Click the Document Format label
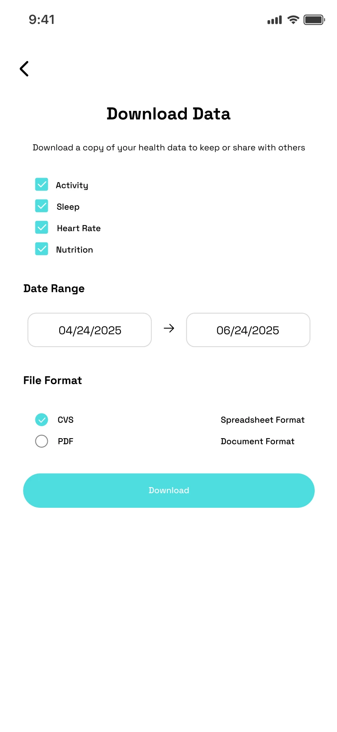The width and height of the screenshot is (337, 732). click(x=257, y=441)
